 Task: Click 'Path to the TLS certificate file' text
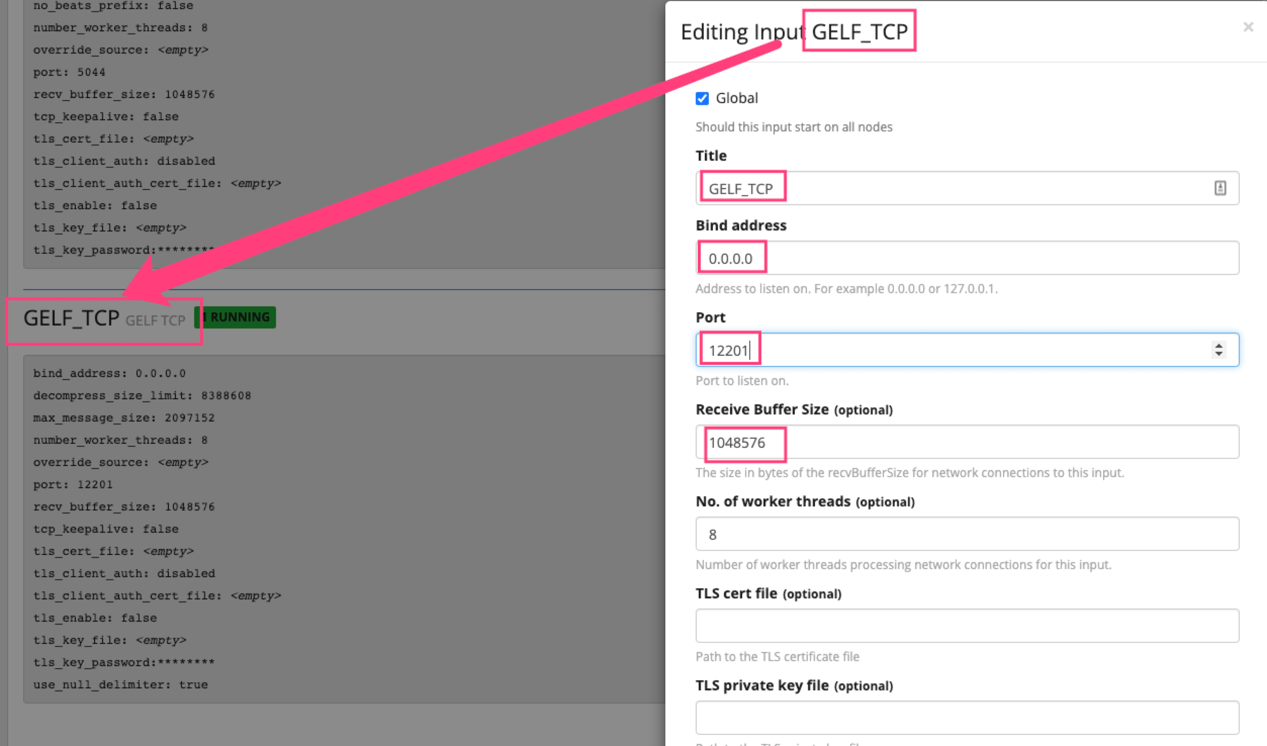coord(777,657)
